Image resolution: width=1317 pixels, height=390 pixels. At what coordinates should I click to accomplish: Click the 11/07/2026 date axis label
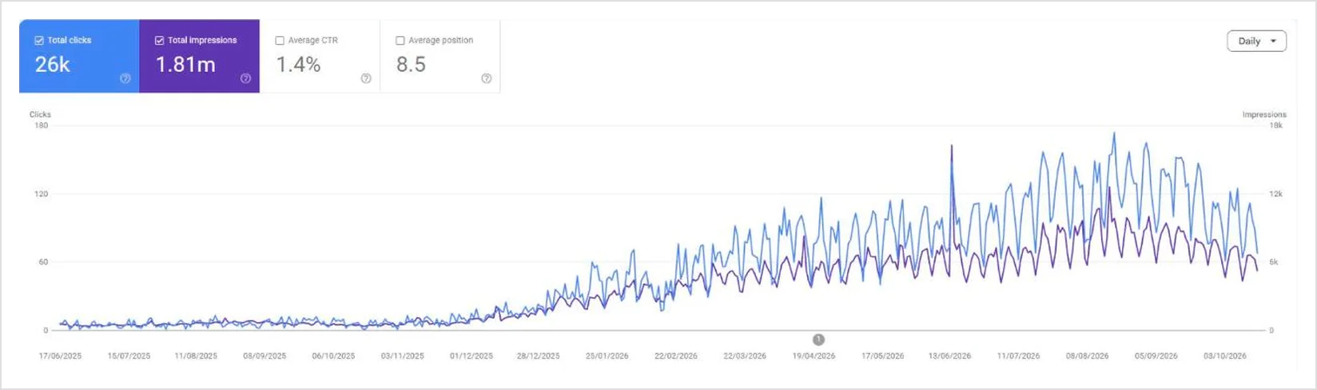[x=1018, y=356]
